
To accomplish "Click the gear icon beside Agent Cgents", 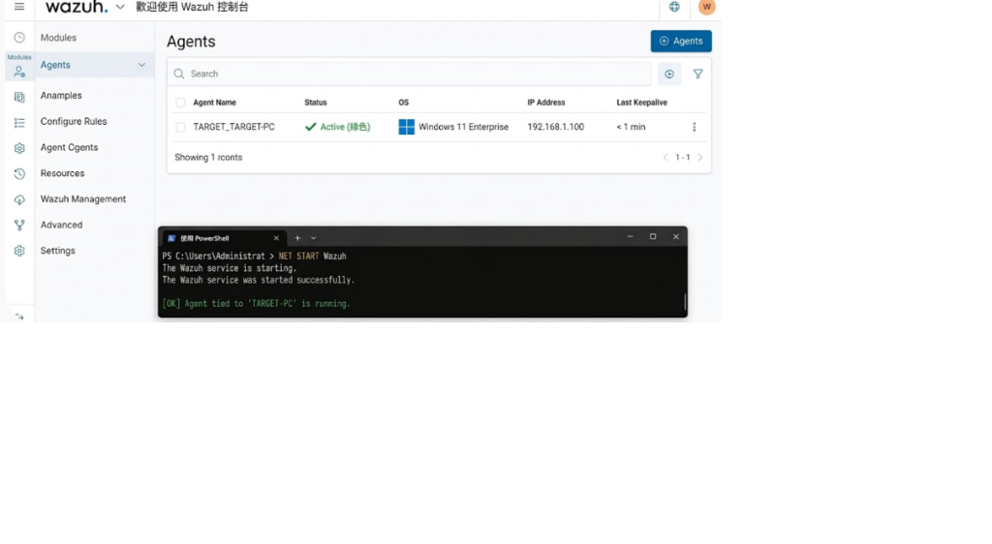I will [x=19, y=148].
